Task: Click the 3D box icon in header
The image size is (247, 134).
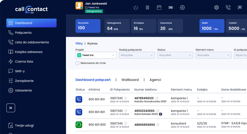Action: [217, 7]
